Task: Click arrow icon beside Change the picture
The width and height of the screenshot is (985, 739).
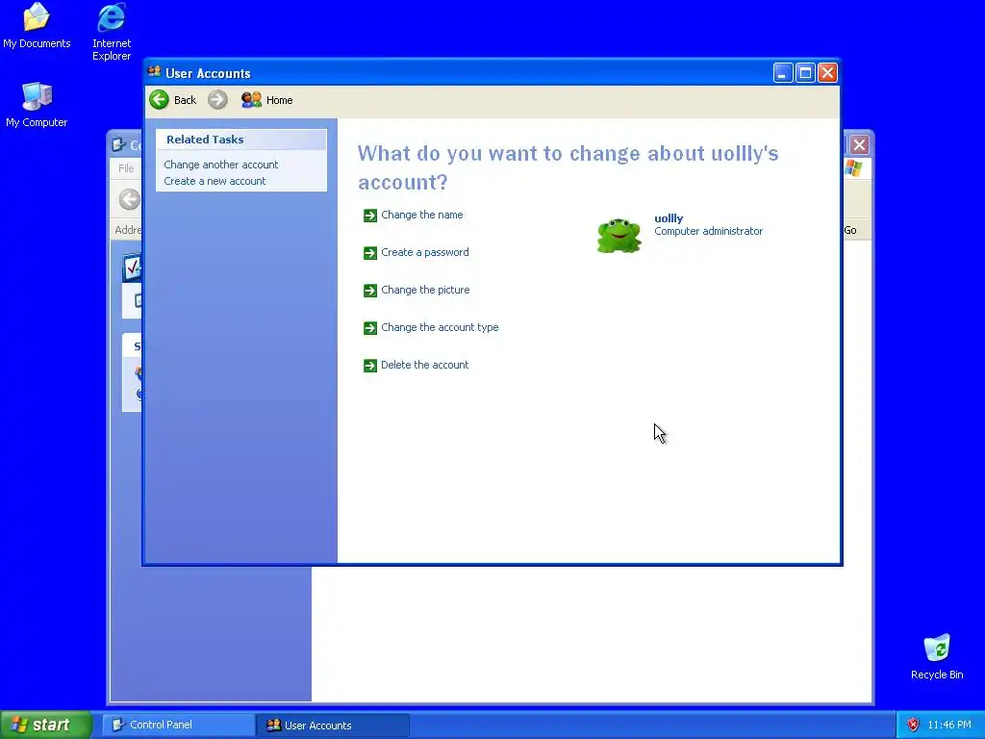Action: tap(370, 291)
